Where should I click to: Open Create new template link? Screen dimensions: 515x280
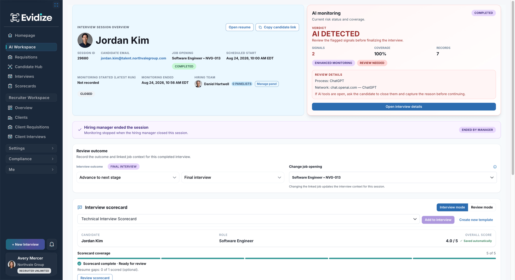point(476,220)
